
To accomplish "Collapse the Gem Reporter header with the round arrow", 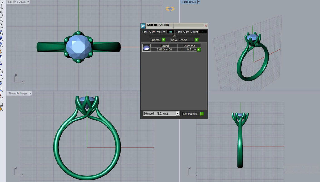I will (x=174, y=36).
